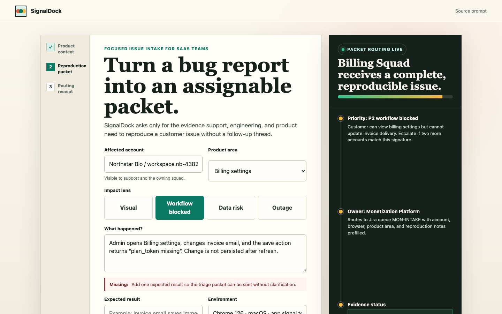The image size is (502, 314).
Task: Open the Product area dropdown
Action: tap(257, 171)
